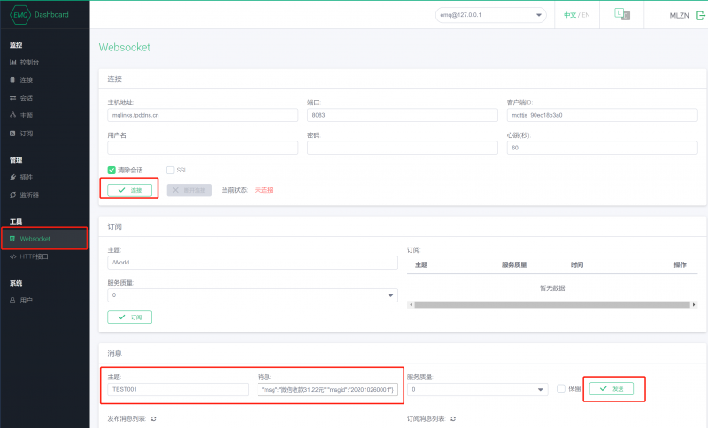Open the emq@127.0.0.1 node dropdown
Viewport: 708px width, 428px height.
490,15
